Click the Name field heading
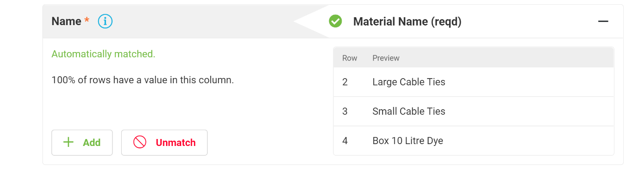This screenshot has height=172, width=641. tap(66, 21)
